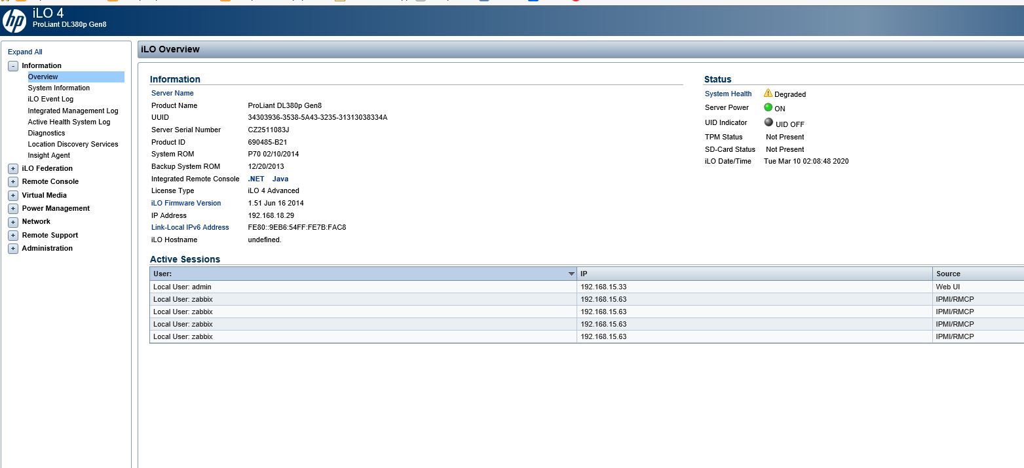Image resolution: width=1024 pixels, height=468 pixels.
Task: Expand the Power Management section
Action: 13,209
